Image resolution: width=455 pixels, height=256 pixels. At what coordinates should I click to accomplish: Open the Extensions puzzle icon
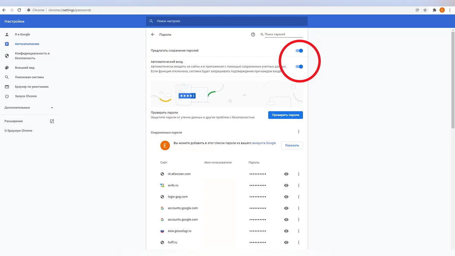pyautogui.click(x=435, y=10)
